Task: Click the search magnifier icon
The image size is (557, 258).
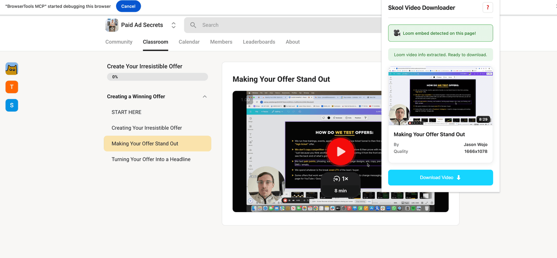Action: (x=193, y=25)
